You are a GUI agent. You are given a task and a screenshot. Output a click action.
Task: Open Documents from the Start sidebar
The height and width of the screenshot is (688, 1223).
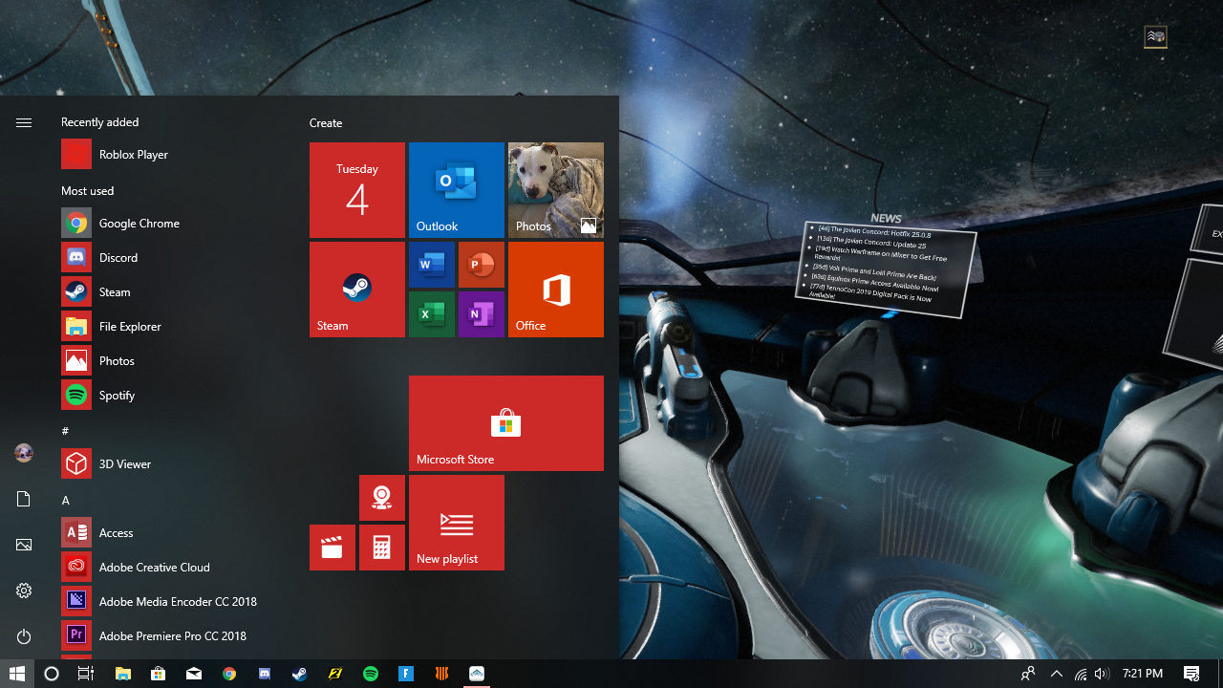24,499
